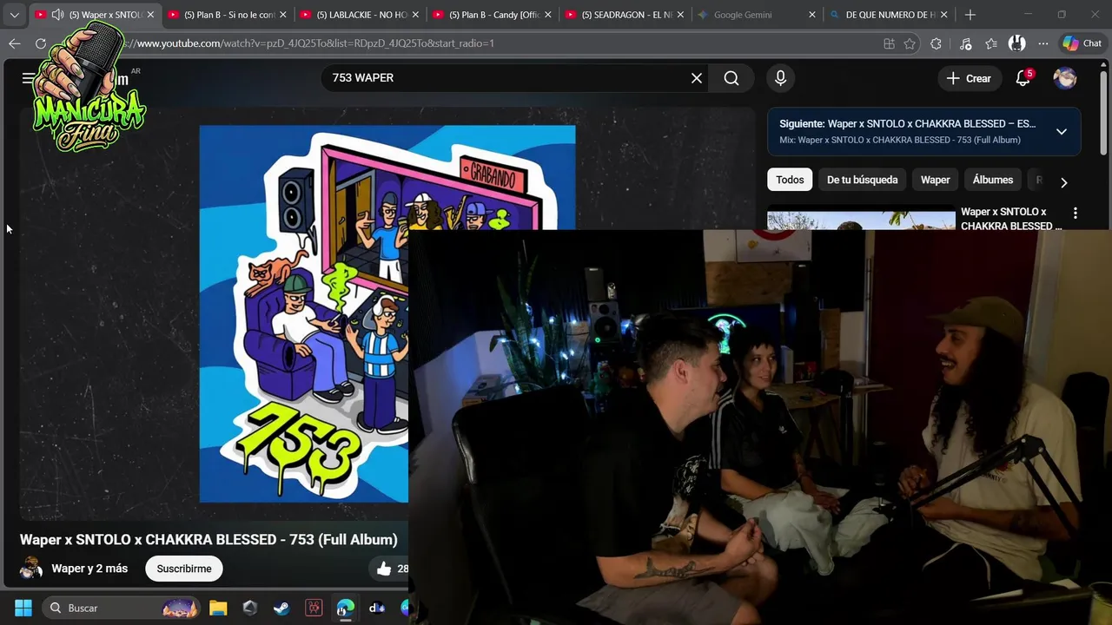Close the Plan B - Candy tab
Image resolution: width=1112 pixels, height=625 pixels.
click(547, 15)
